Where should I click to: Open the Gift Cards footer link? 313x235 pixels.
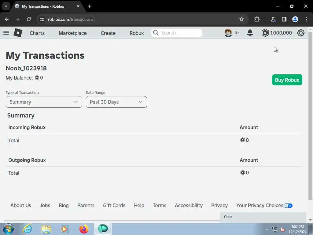114,205
